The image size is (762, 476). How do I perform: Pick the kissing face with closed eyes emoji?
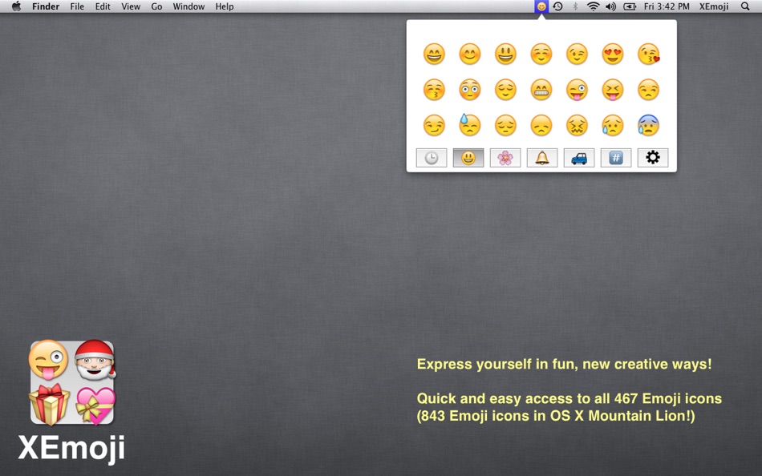434,90
